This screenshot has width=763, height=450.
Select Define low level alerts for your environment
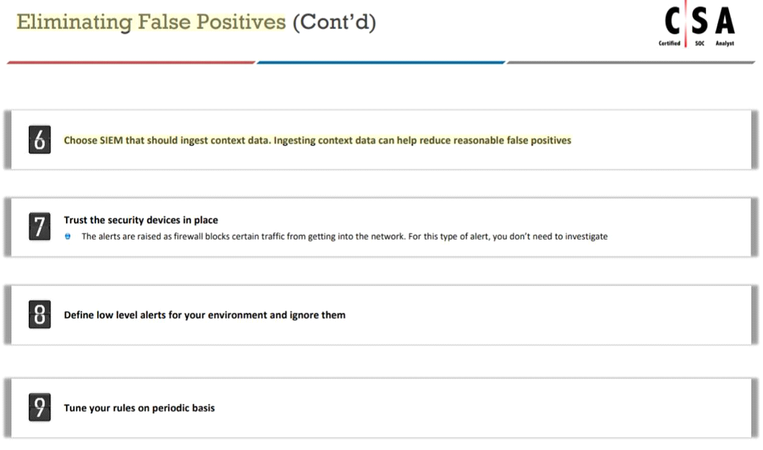205,315
